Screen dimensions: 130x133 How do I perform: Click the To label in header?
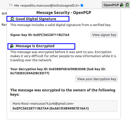pyautogui.click(x=11, y=5)
